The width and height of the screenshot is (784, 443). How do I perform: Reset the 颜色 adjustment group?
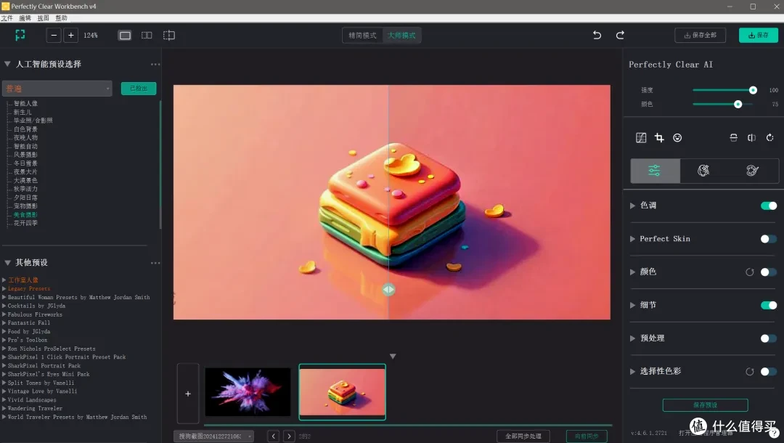click(749, 272)
